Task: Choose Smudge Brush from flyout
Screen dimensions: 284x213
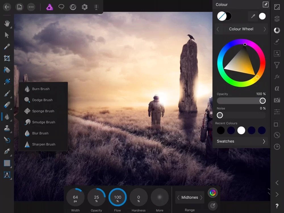Action: point(43,122)
